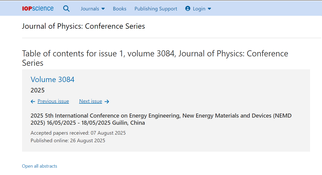Image resolution: width=322 pixels, height=175 pixels.
Task: Open search with the magnifier icon
Action: coord(66,9)
